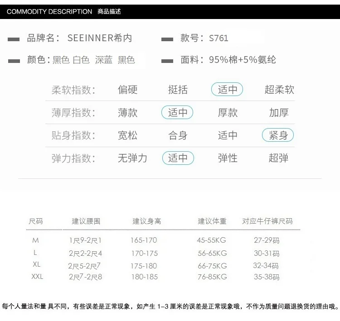Select the XXL size row label
The width and height of the screenshot is (340, 321).
coord(37,276)
